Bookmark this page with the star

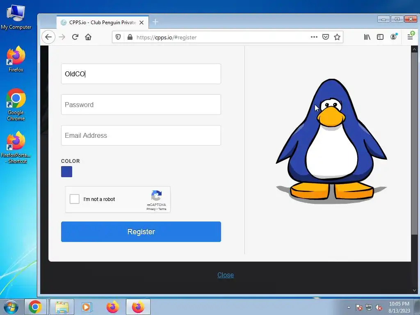pyautogui.click(x=337, y=37)
